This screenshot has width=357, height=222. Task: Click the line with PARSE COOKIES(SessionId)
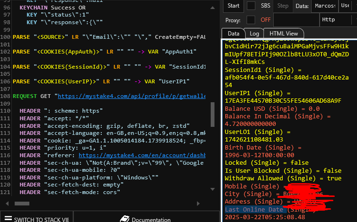(x=109, y=67)
